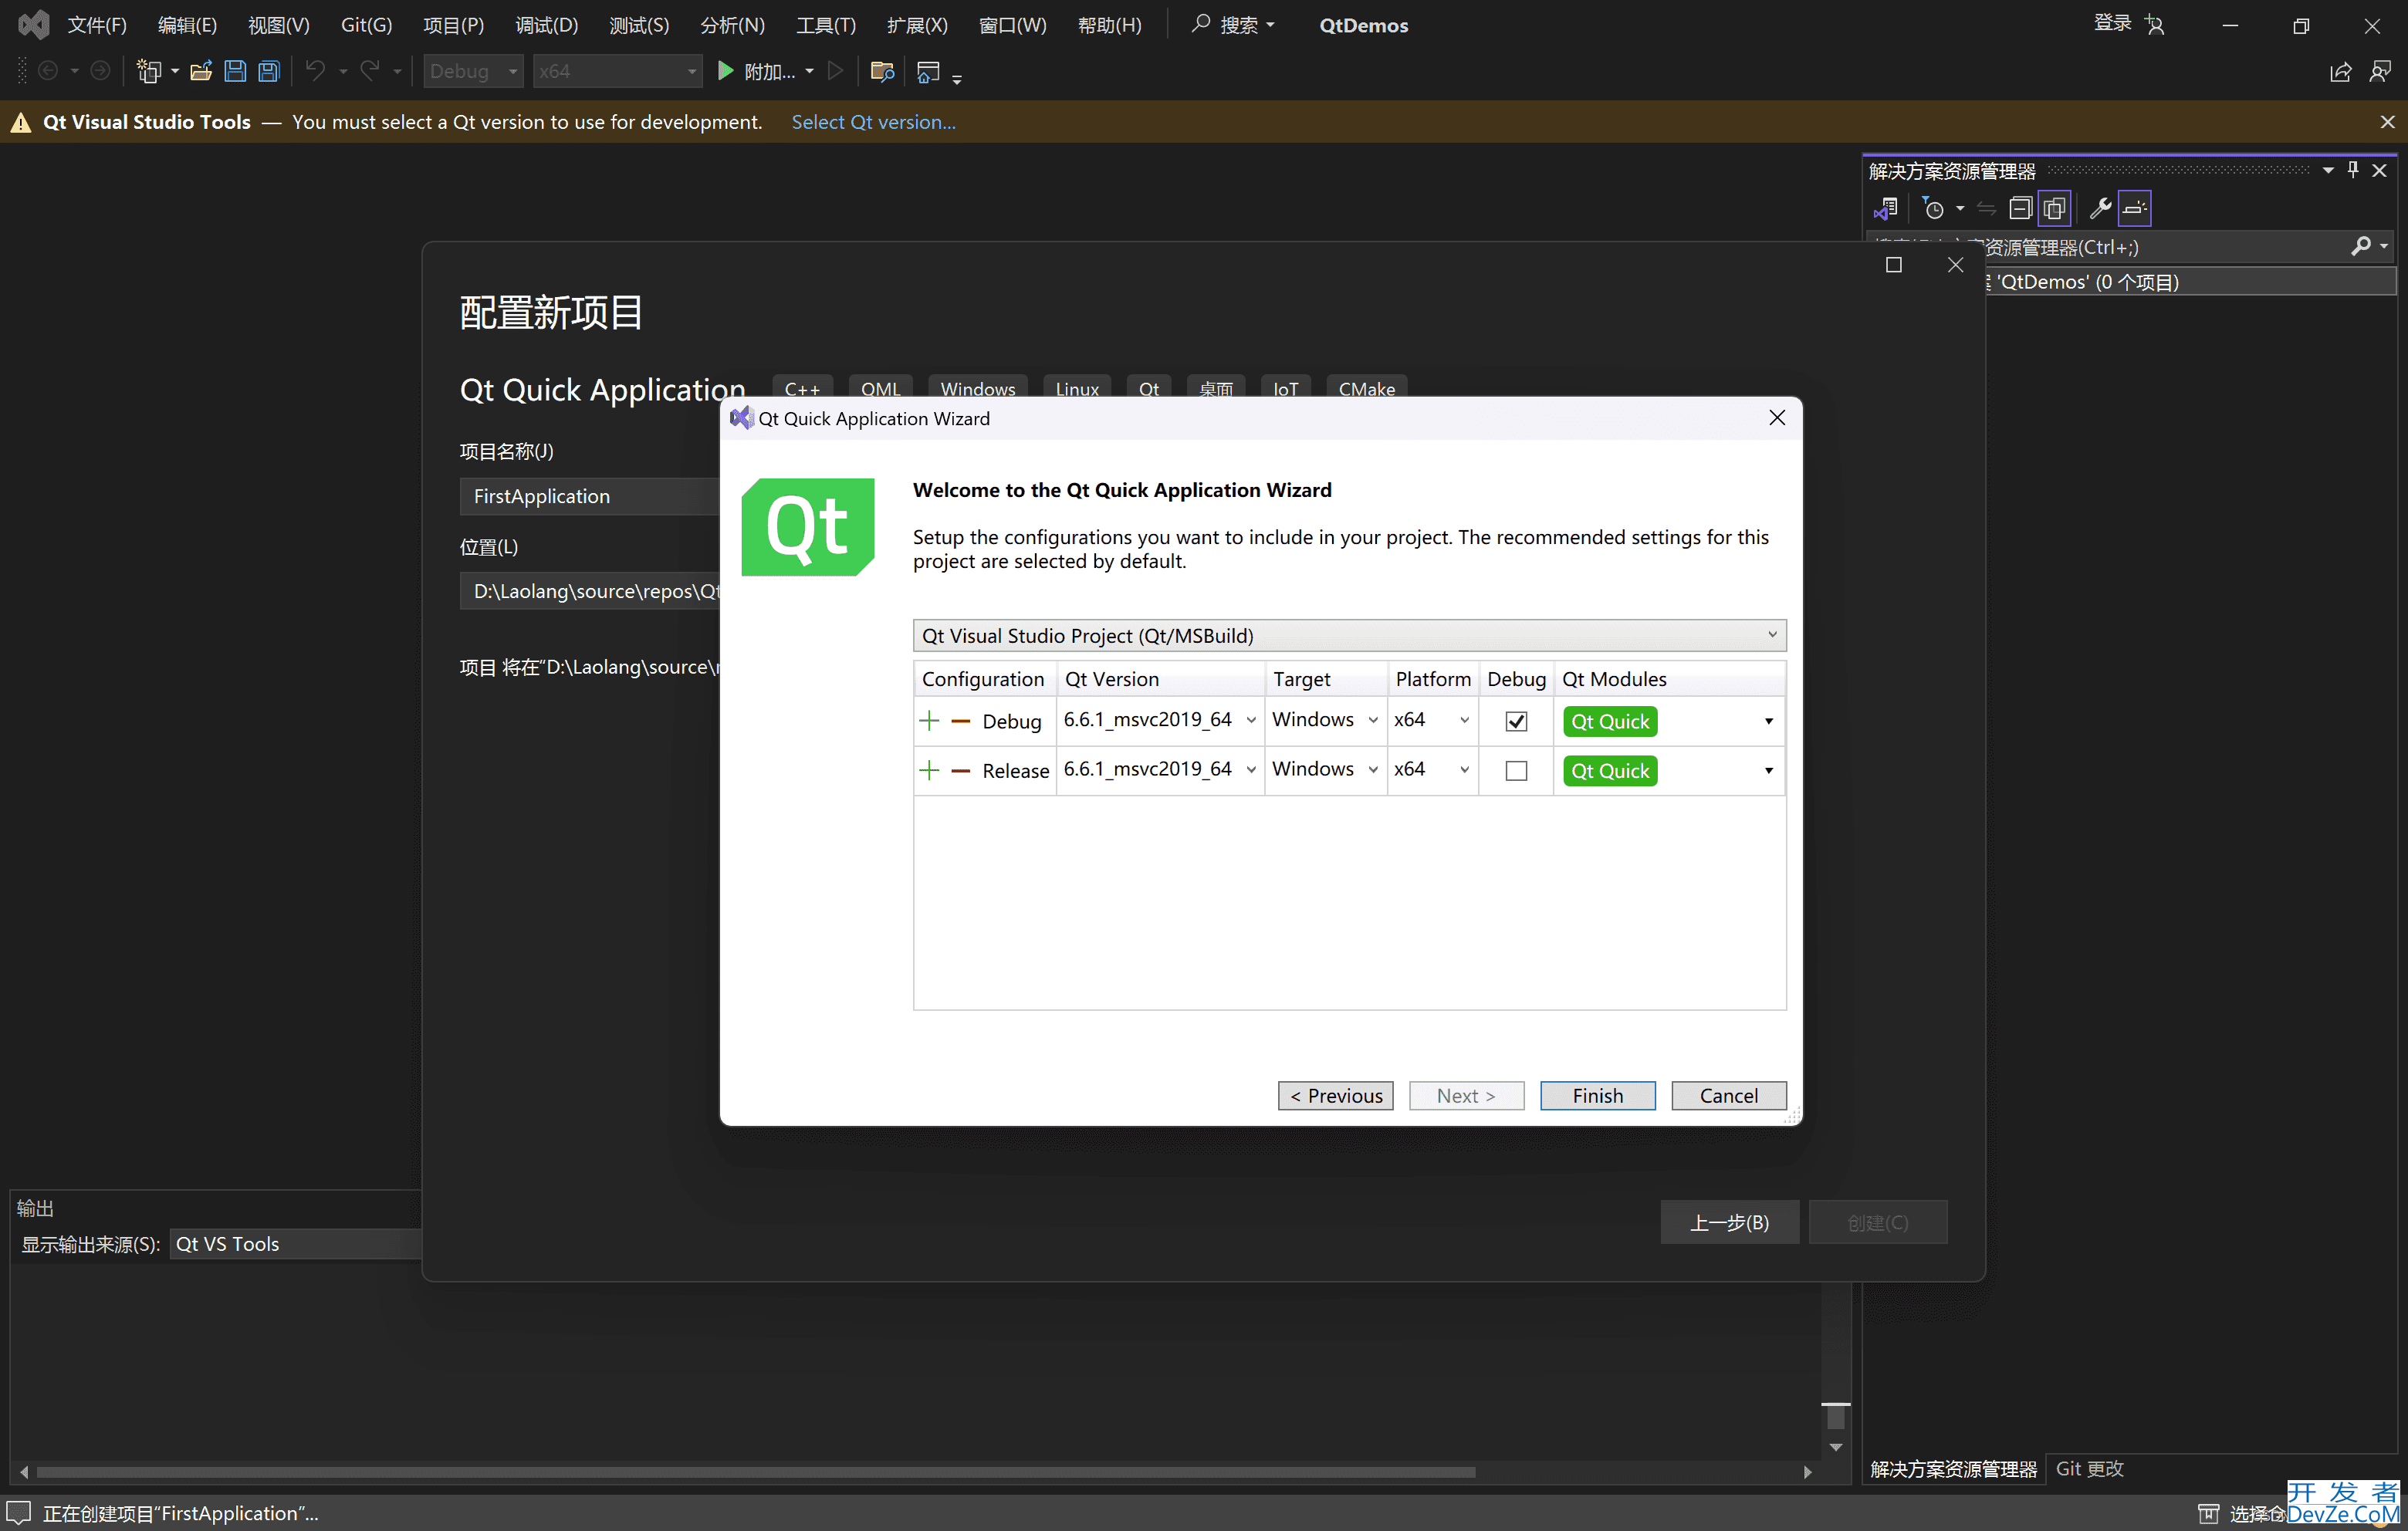This screenshot has height=1531, width=2408.
Task: Open the 文件(F) menu
Action: (x=97, y=25)
